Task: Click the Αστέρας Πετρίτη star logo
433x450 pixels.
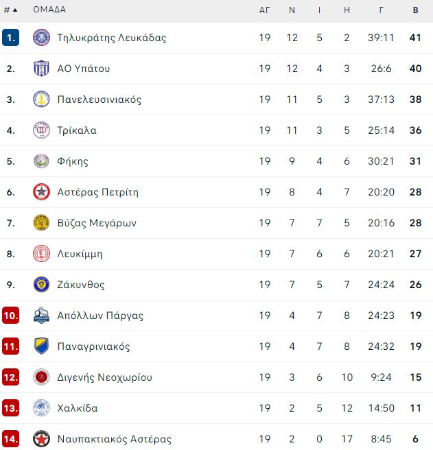Action: (41, 192)
